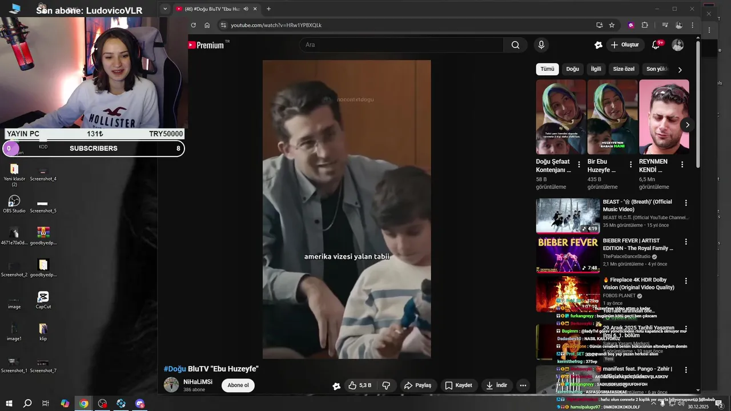Open the Chrome profile avatar
This screenshot has height=411, width=731.
coord(679,25)
